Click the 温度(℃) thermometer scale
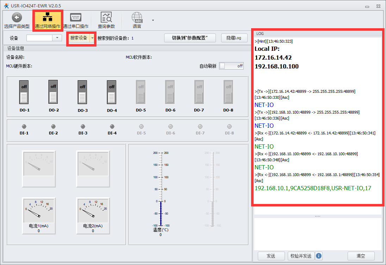The image size is (386, 265). tap(161, 189)
